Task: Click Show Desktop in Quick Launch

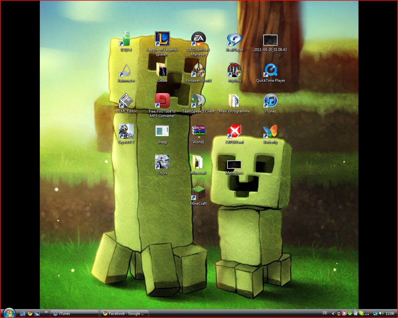Action: (x=23, y=314)
